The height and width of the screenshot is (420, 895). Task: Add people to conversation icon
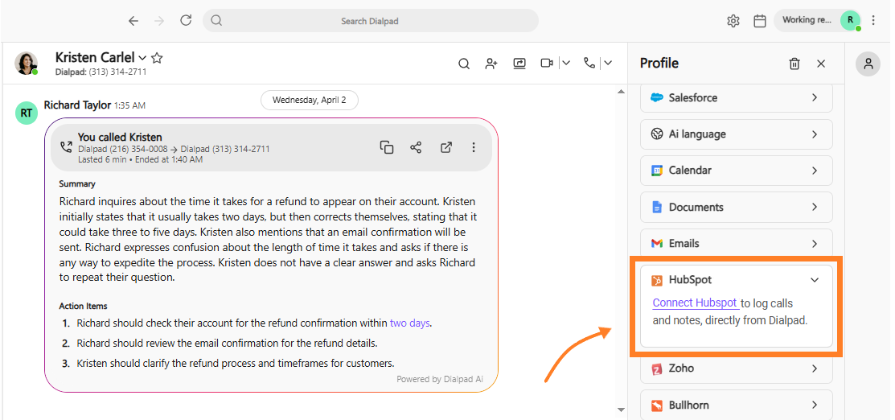pyautogui.click(x=491, y=64)
